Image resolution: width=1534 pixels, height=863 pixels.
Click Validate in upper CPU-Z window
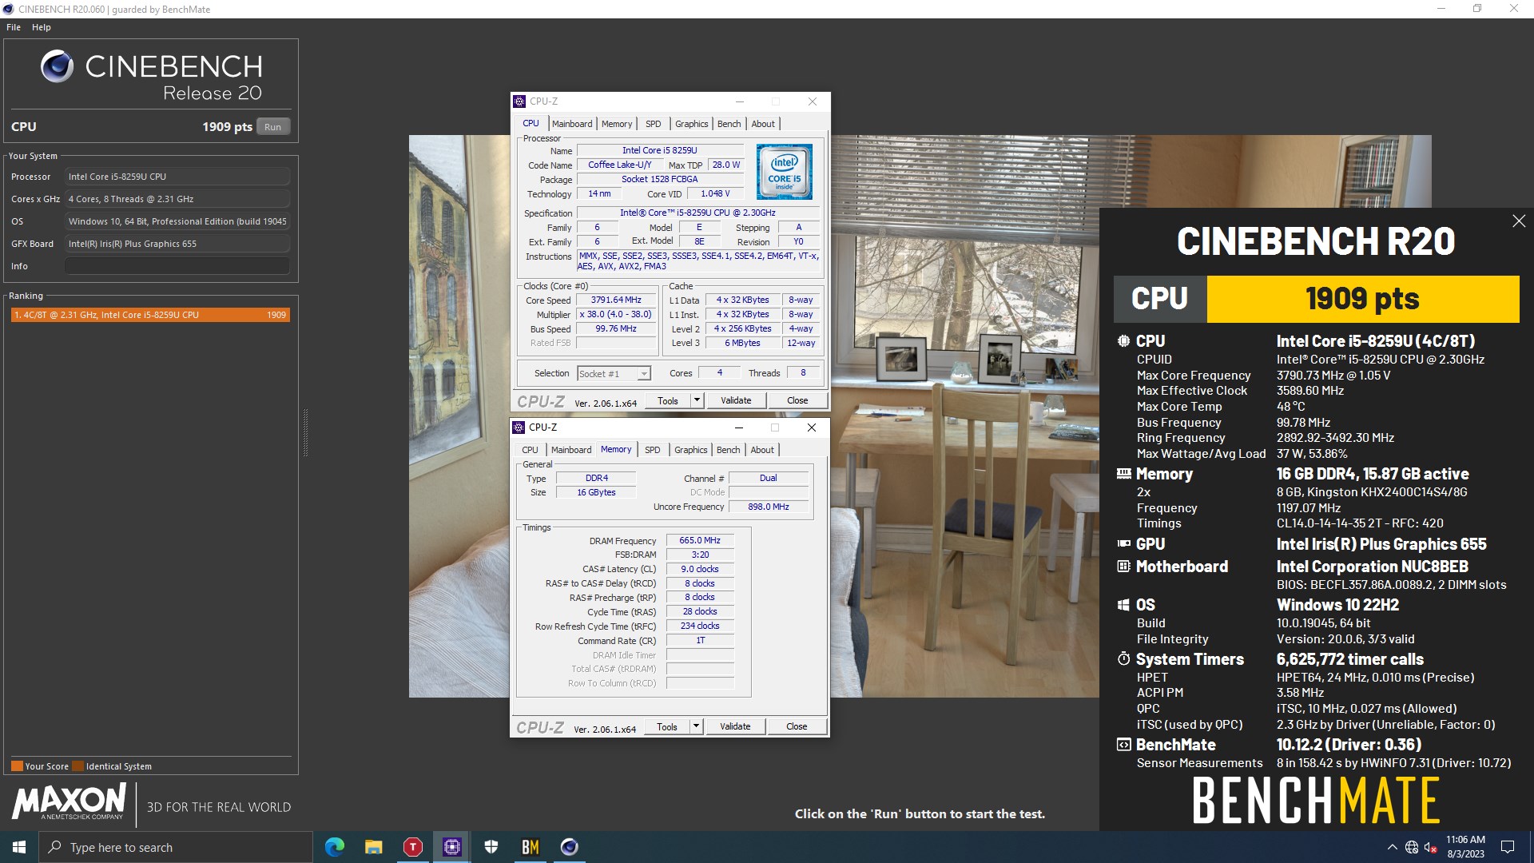[x=736, y=401]
